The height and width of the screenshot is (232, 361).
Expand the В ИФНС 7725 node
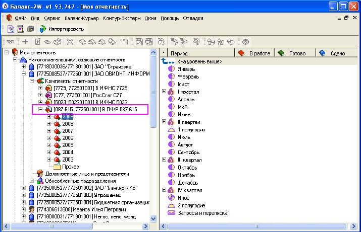coord(40,88)
